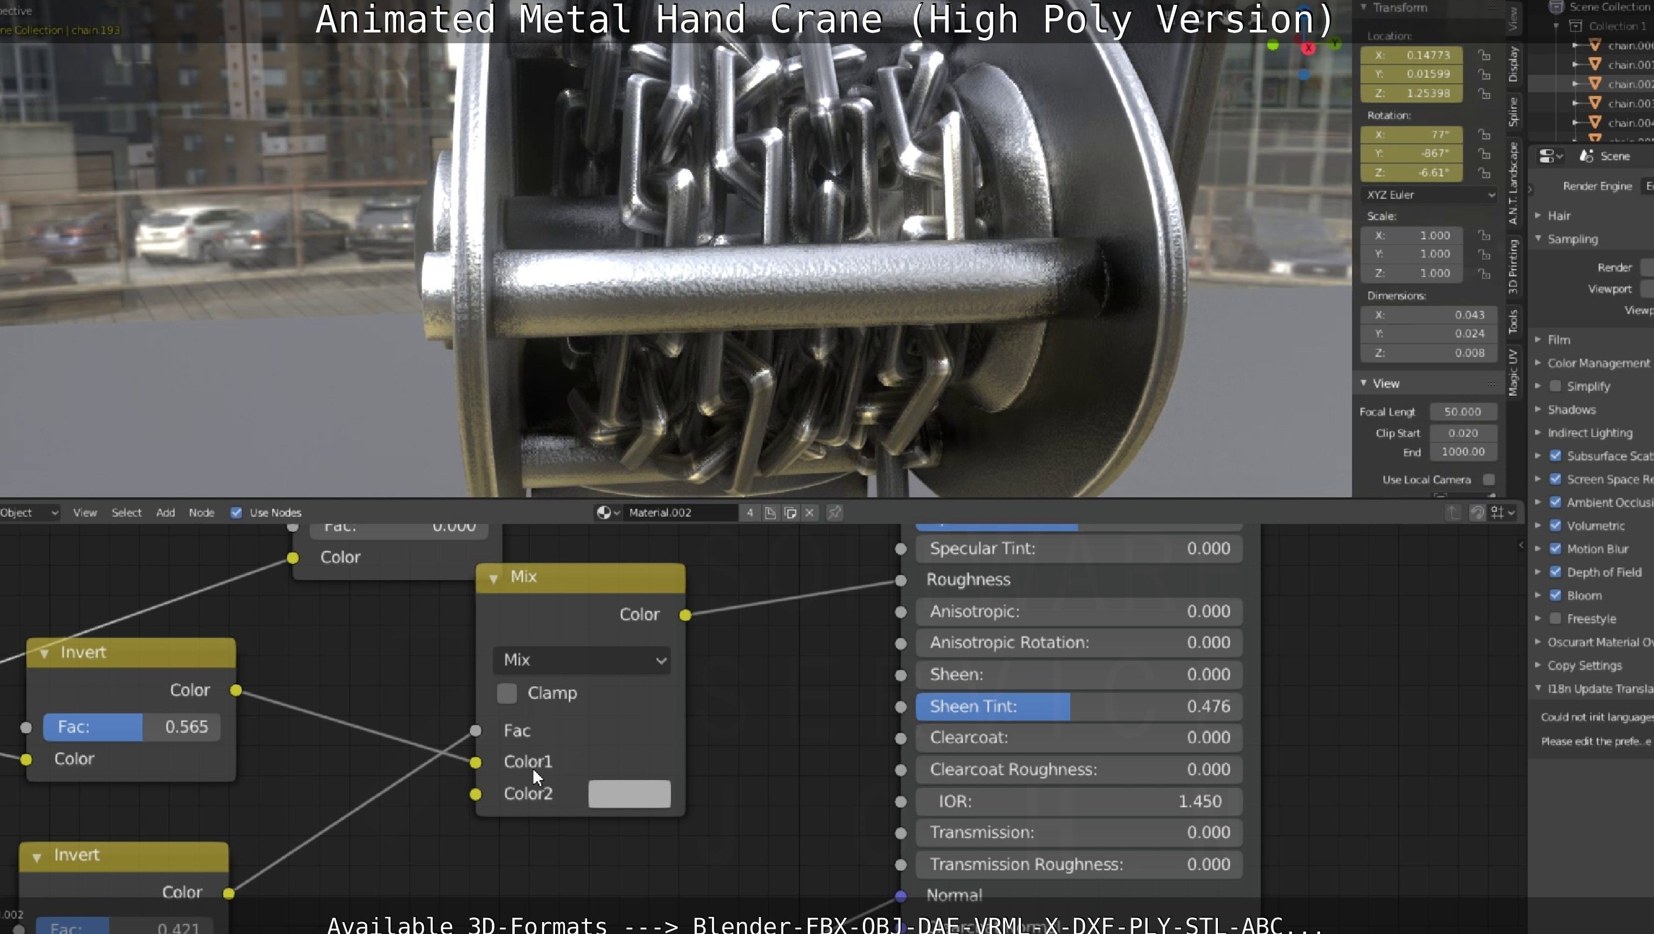Viewport: 1654px width, 934px height.
Task: Create a new material with the new icon
Action: [x=770, y=512]
